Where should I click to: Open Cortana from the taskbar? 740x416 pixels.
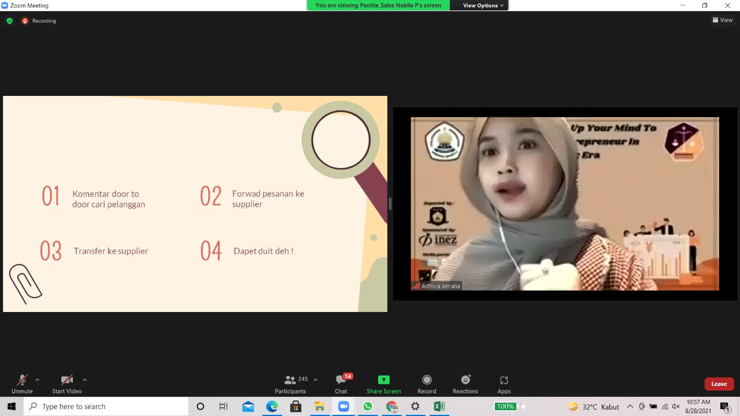pos(200,406)
